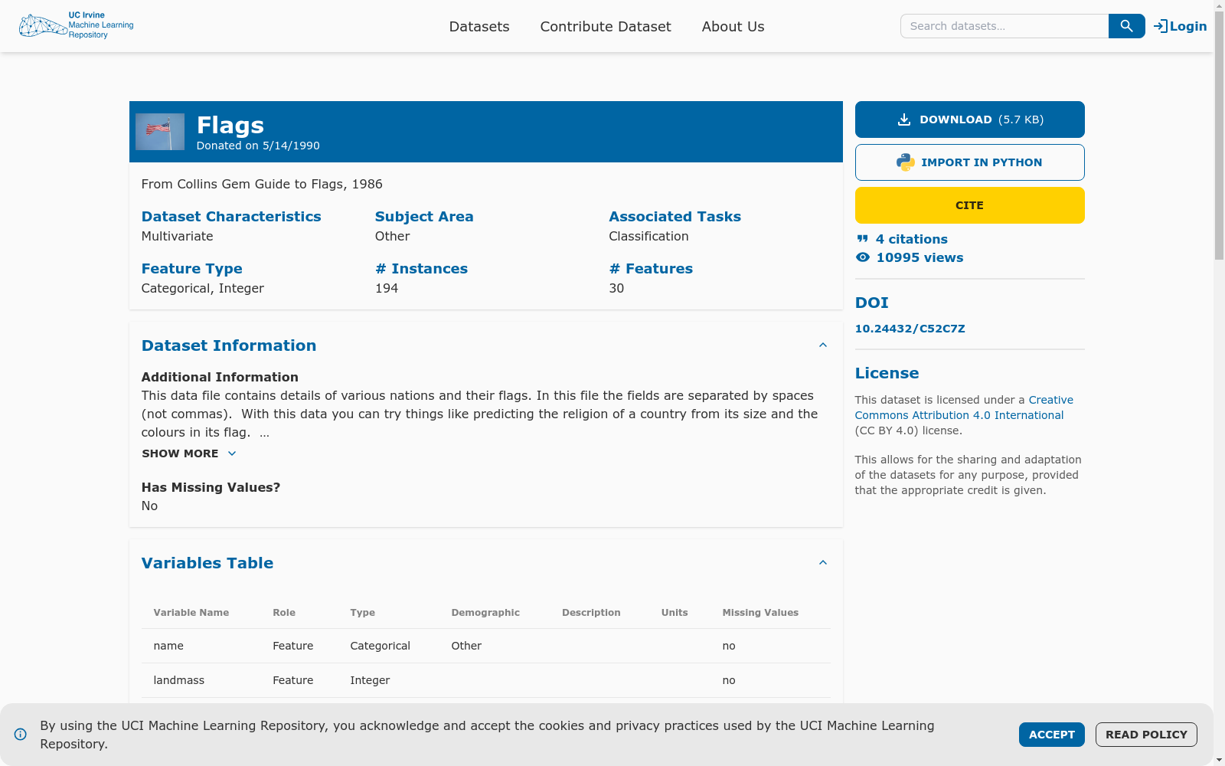Click the Flags dataset title
This screenshot has height=766, width=1225.
point(230,125)
